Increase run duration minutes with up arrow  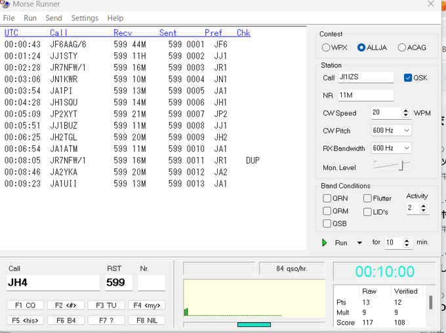coord(407,241)
